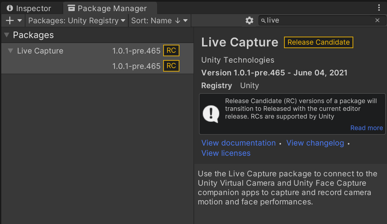This screenshot has height=224, width=387.
Task: Collapse the Packages section triangle
Action: 7,35
